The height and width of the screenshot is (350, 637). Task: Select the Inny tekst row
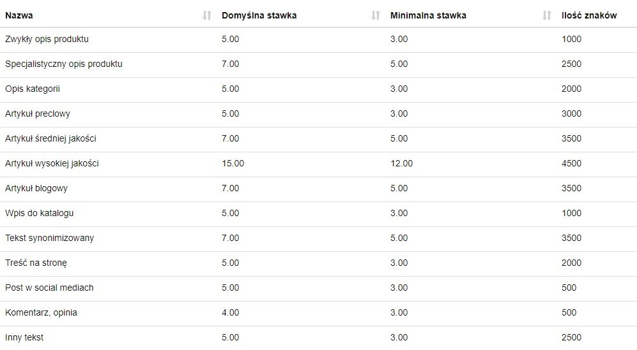pyautogui.click(x=24, y=337)
